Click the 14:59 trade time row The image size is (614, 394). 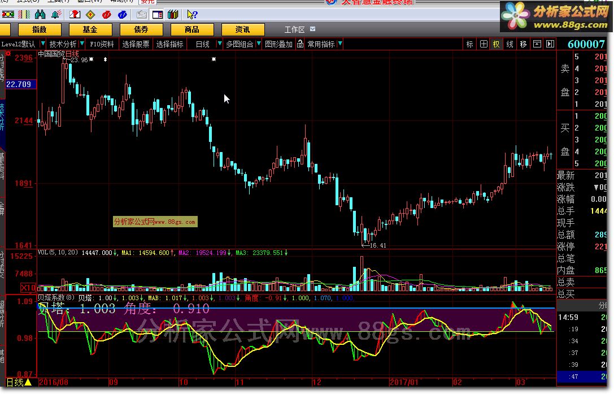click(582, 317)
